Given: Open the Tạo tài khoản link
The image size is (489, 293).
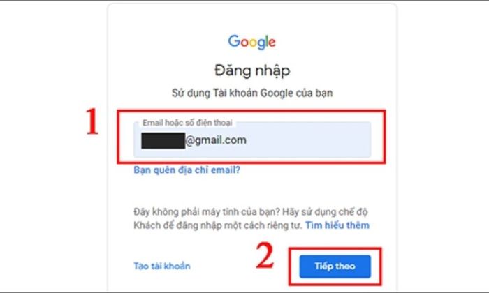Looking at the screenshot, I should click(x=162, y=266).
